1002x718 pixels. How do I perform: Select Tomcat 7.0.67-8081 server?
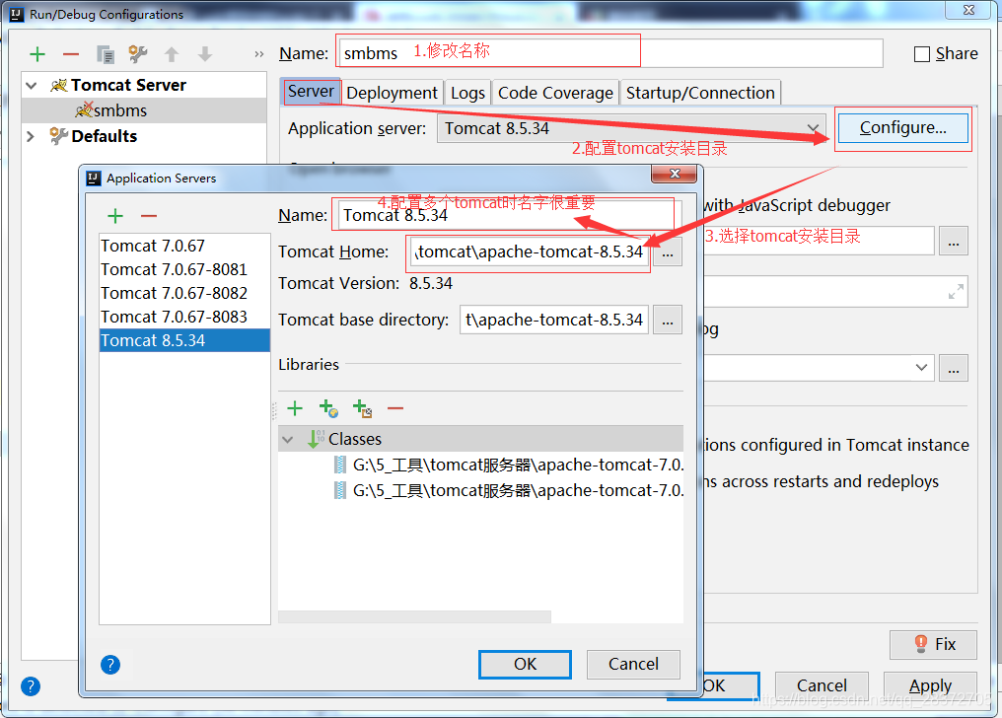[x=184, y=269]
